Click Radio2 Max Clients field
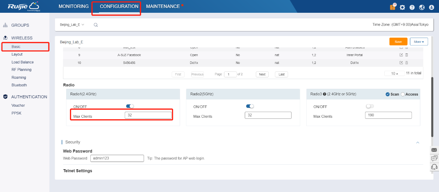Image resolution: width=439 pixels, height=192 pixels. click(x=268, y=115)
